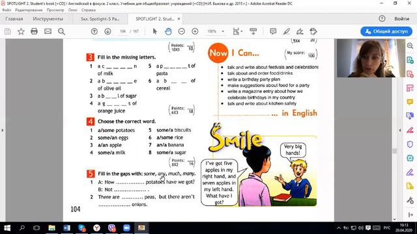Open the Find text magnifier icon
The height and width of the screenshot is (234, 417).
(x=61, y=32)
